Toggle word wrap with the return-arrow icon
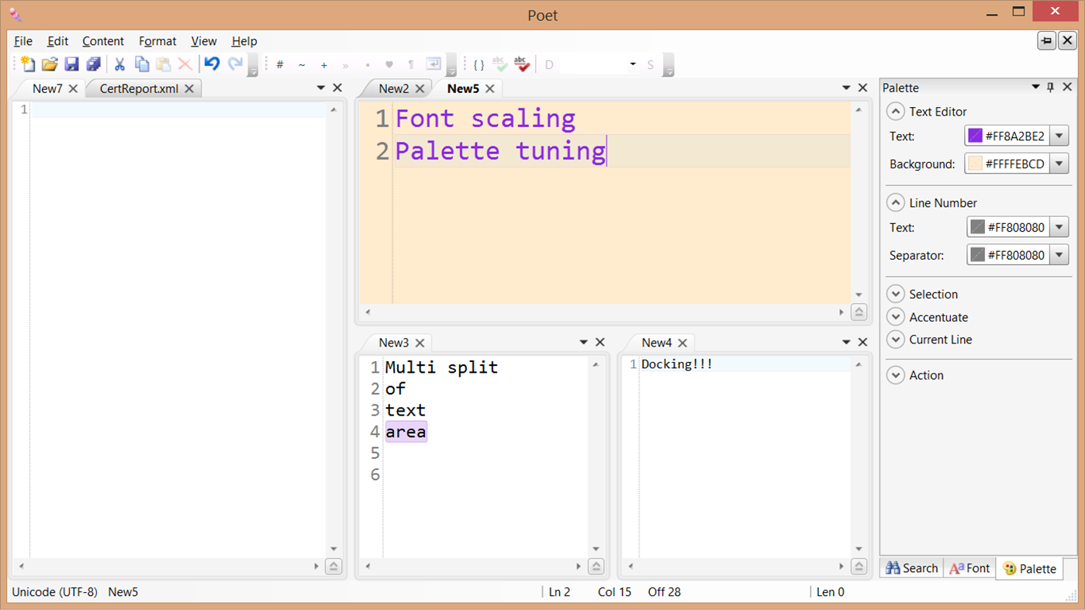The height and width of the screenshot is (610, 1085). coord(434,64)
